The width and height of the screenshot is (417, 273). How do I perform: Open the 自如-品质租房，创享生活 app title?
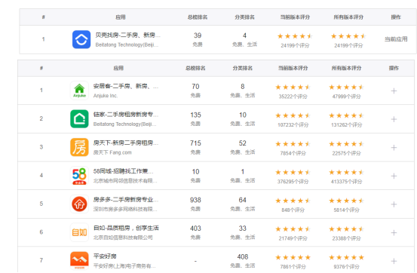point(126,228)
